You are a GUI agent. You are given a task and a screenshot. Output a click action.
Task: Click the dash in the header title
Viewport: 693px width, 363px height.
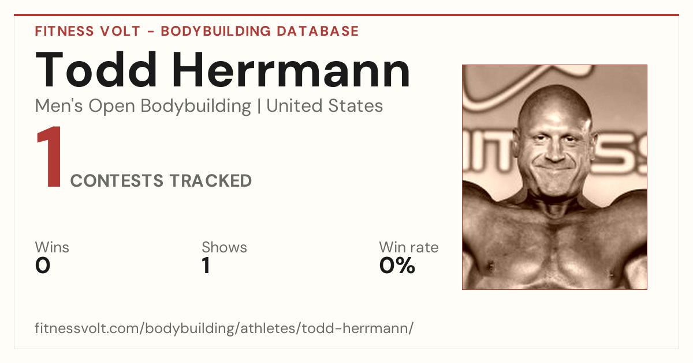click(x=151, y=32)
